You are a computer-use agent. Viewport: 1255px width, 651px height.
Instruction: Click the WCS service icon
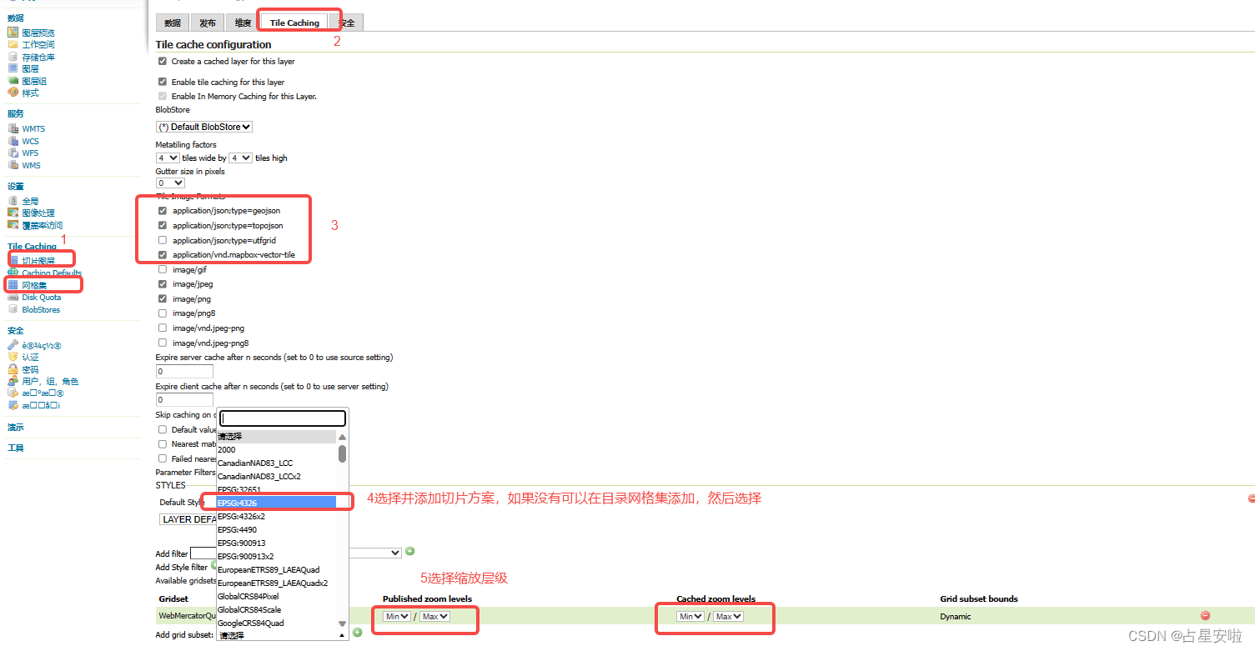[x=13, y=141]
